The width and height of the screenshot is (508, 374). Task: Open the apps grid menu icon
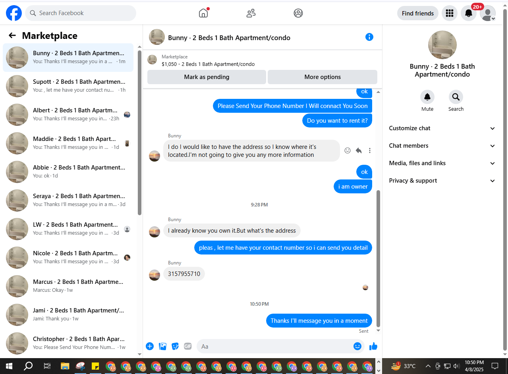[x=450, y=13]
